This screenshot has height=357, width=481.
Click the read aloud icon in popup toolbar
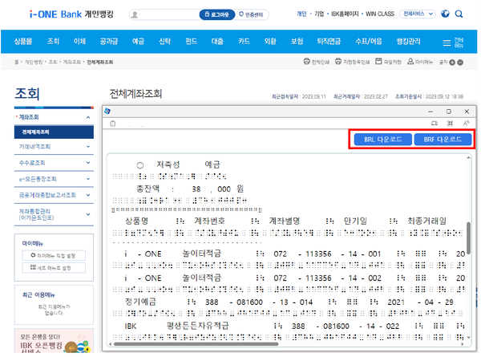tap(465, 124)
